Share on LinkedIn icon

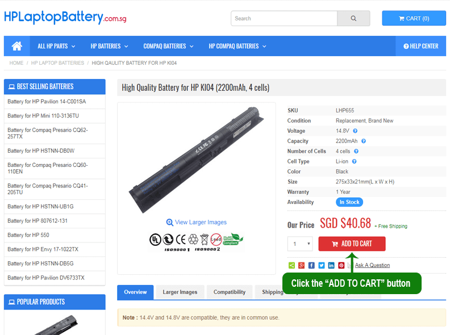(331, 265)
